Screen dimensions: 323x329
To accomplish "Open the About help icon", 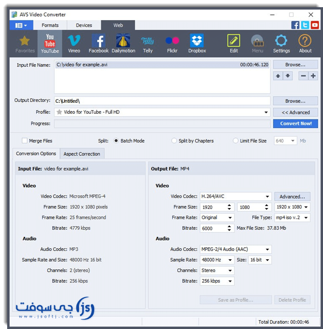I will (305, 44).
